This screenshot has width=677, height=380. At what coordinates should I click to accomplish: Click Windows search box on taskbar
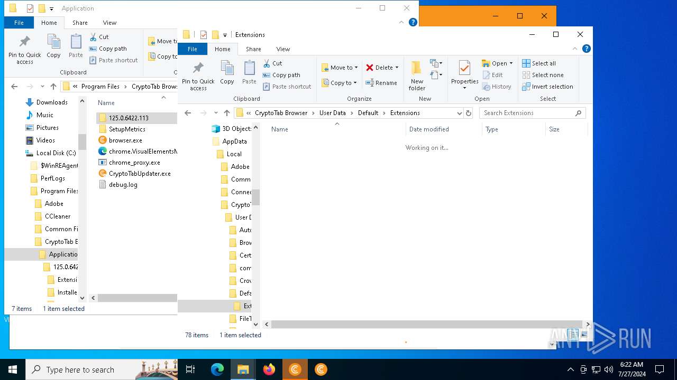pos(102,369)
